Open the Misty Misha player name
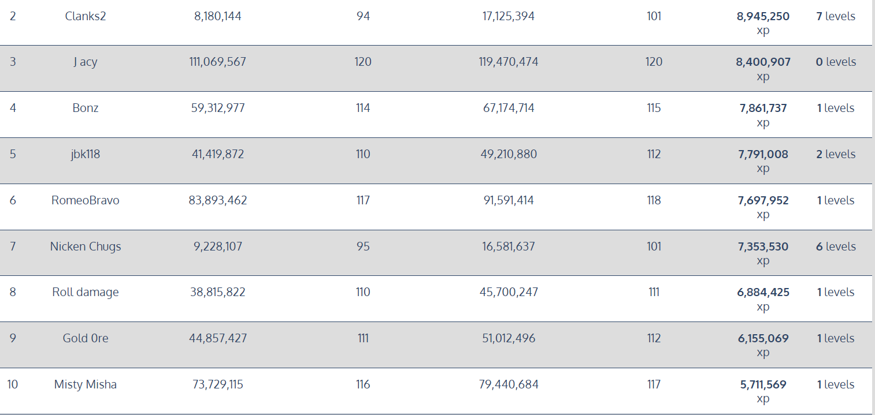This screenshot has width=875, height=415. [86, 384]
